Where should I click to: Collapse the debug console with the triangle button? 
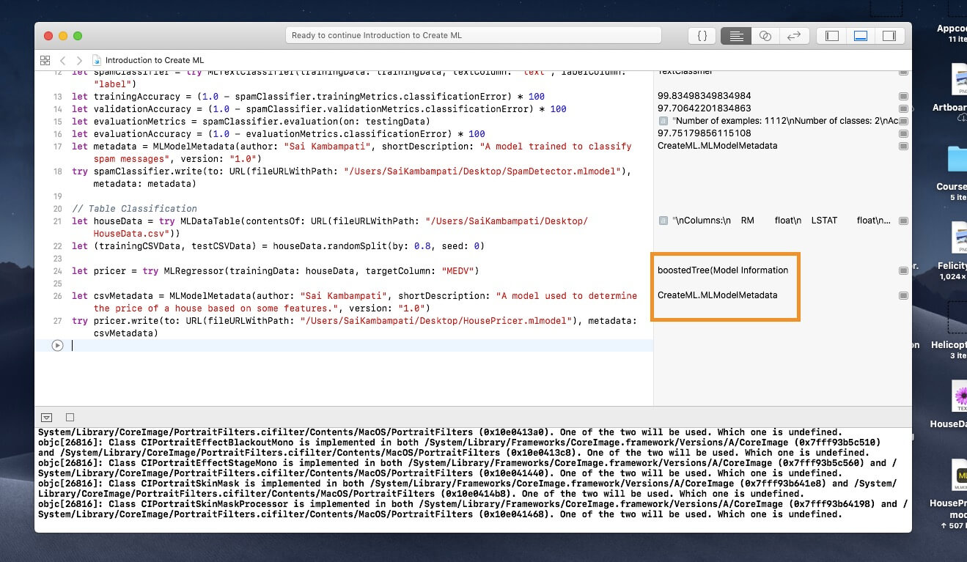click(x=46, y=417)
